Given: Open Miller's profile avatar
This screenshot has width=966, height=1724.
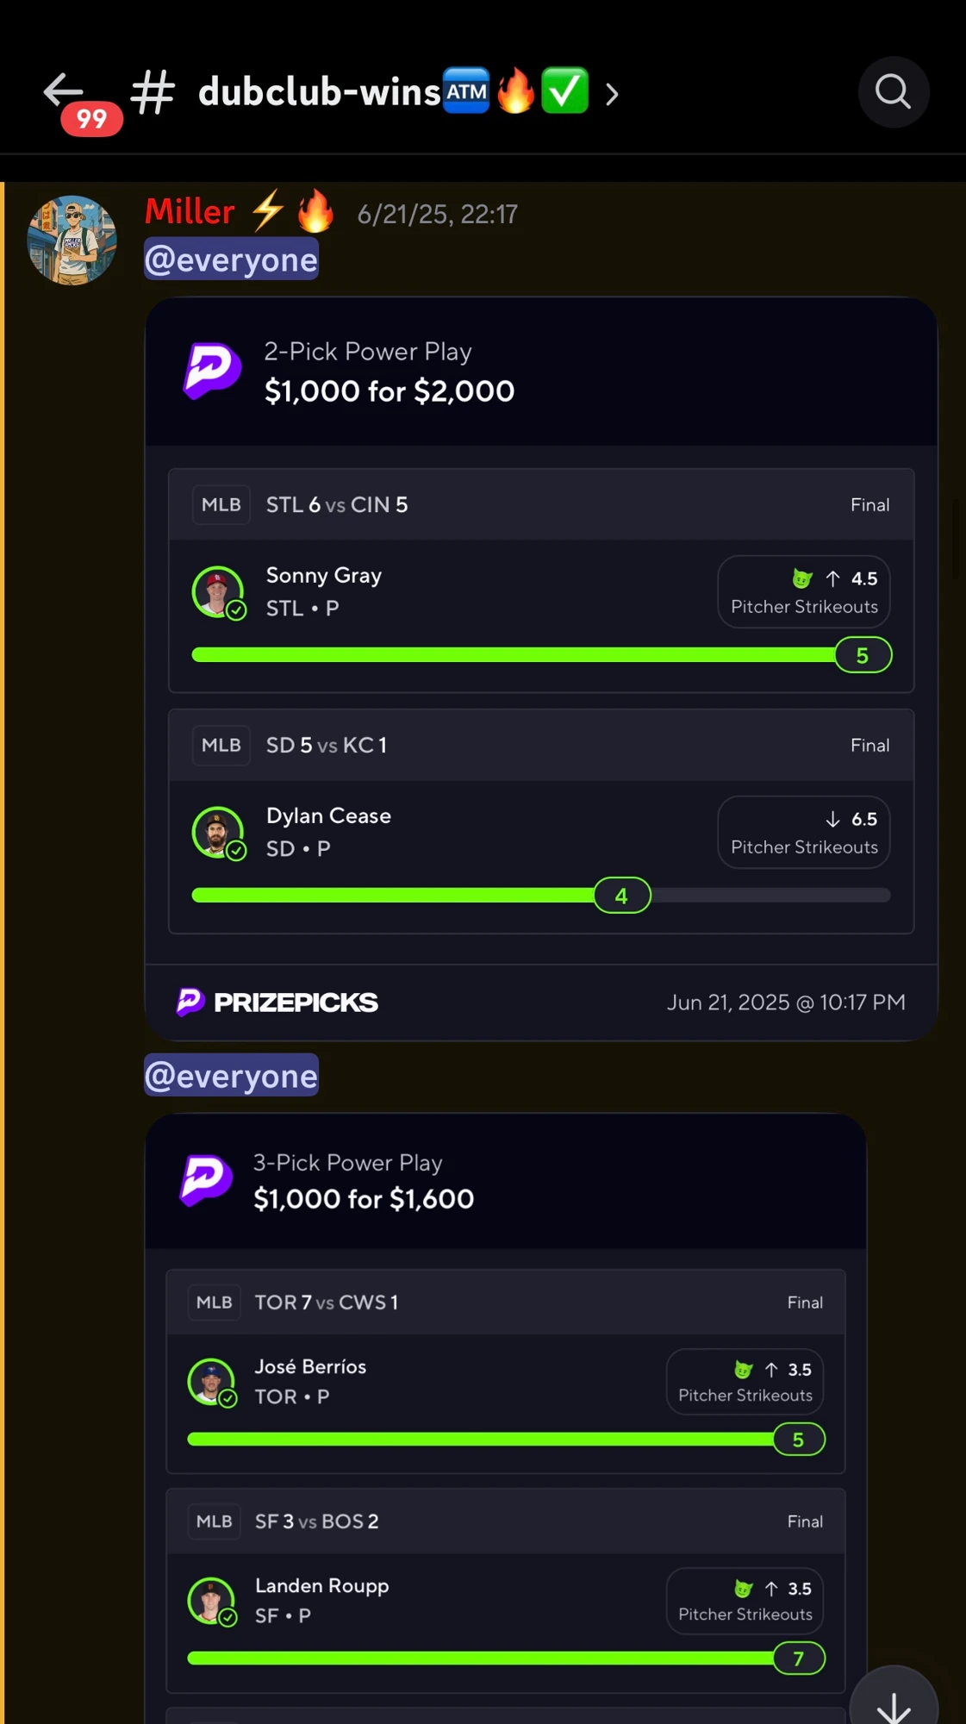Looking at the screenshot, I should click(72, 240).
